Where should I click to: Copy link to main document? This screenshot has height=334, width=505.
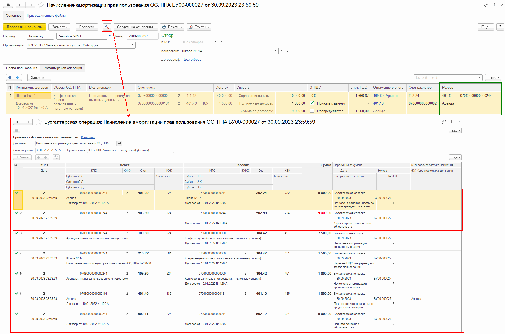pyautogui.click(x=486, y=5)
